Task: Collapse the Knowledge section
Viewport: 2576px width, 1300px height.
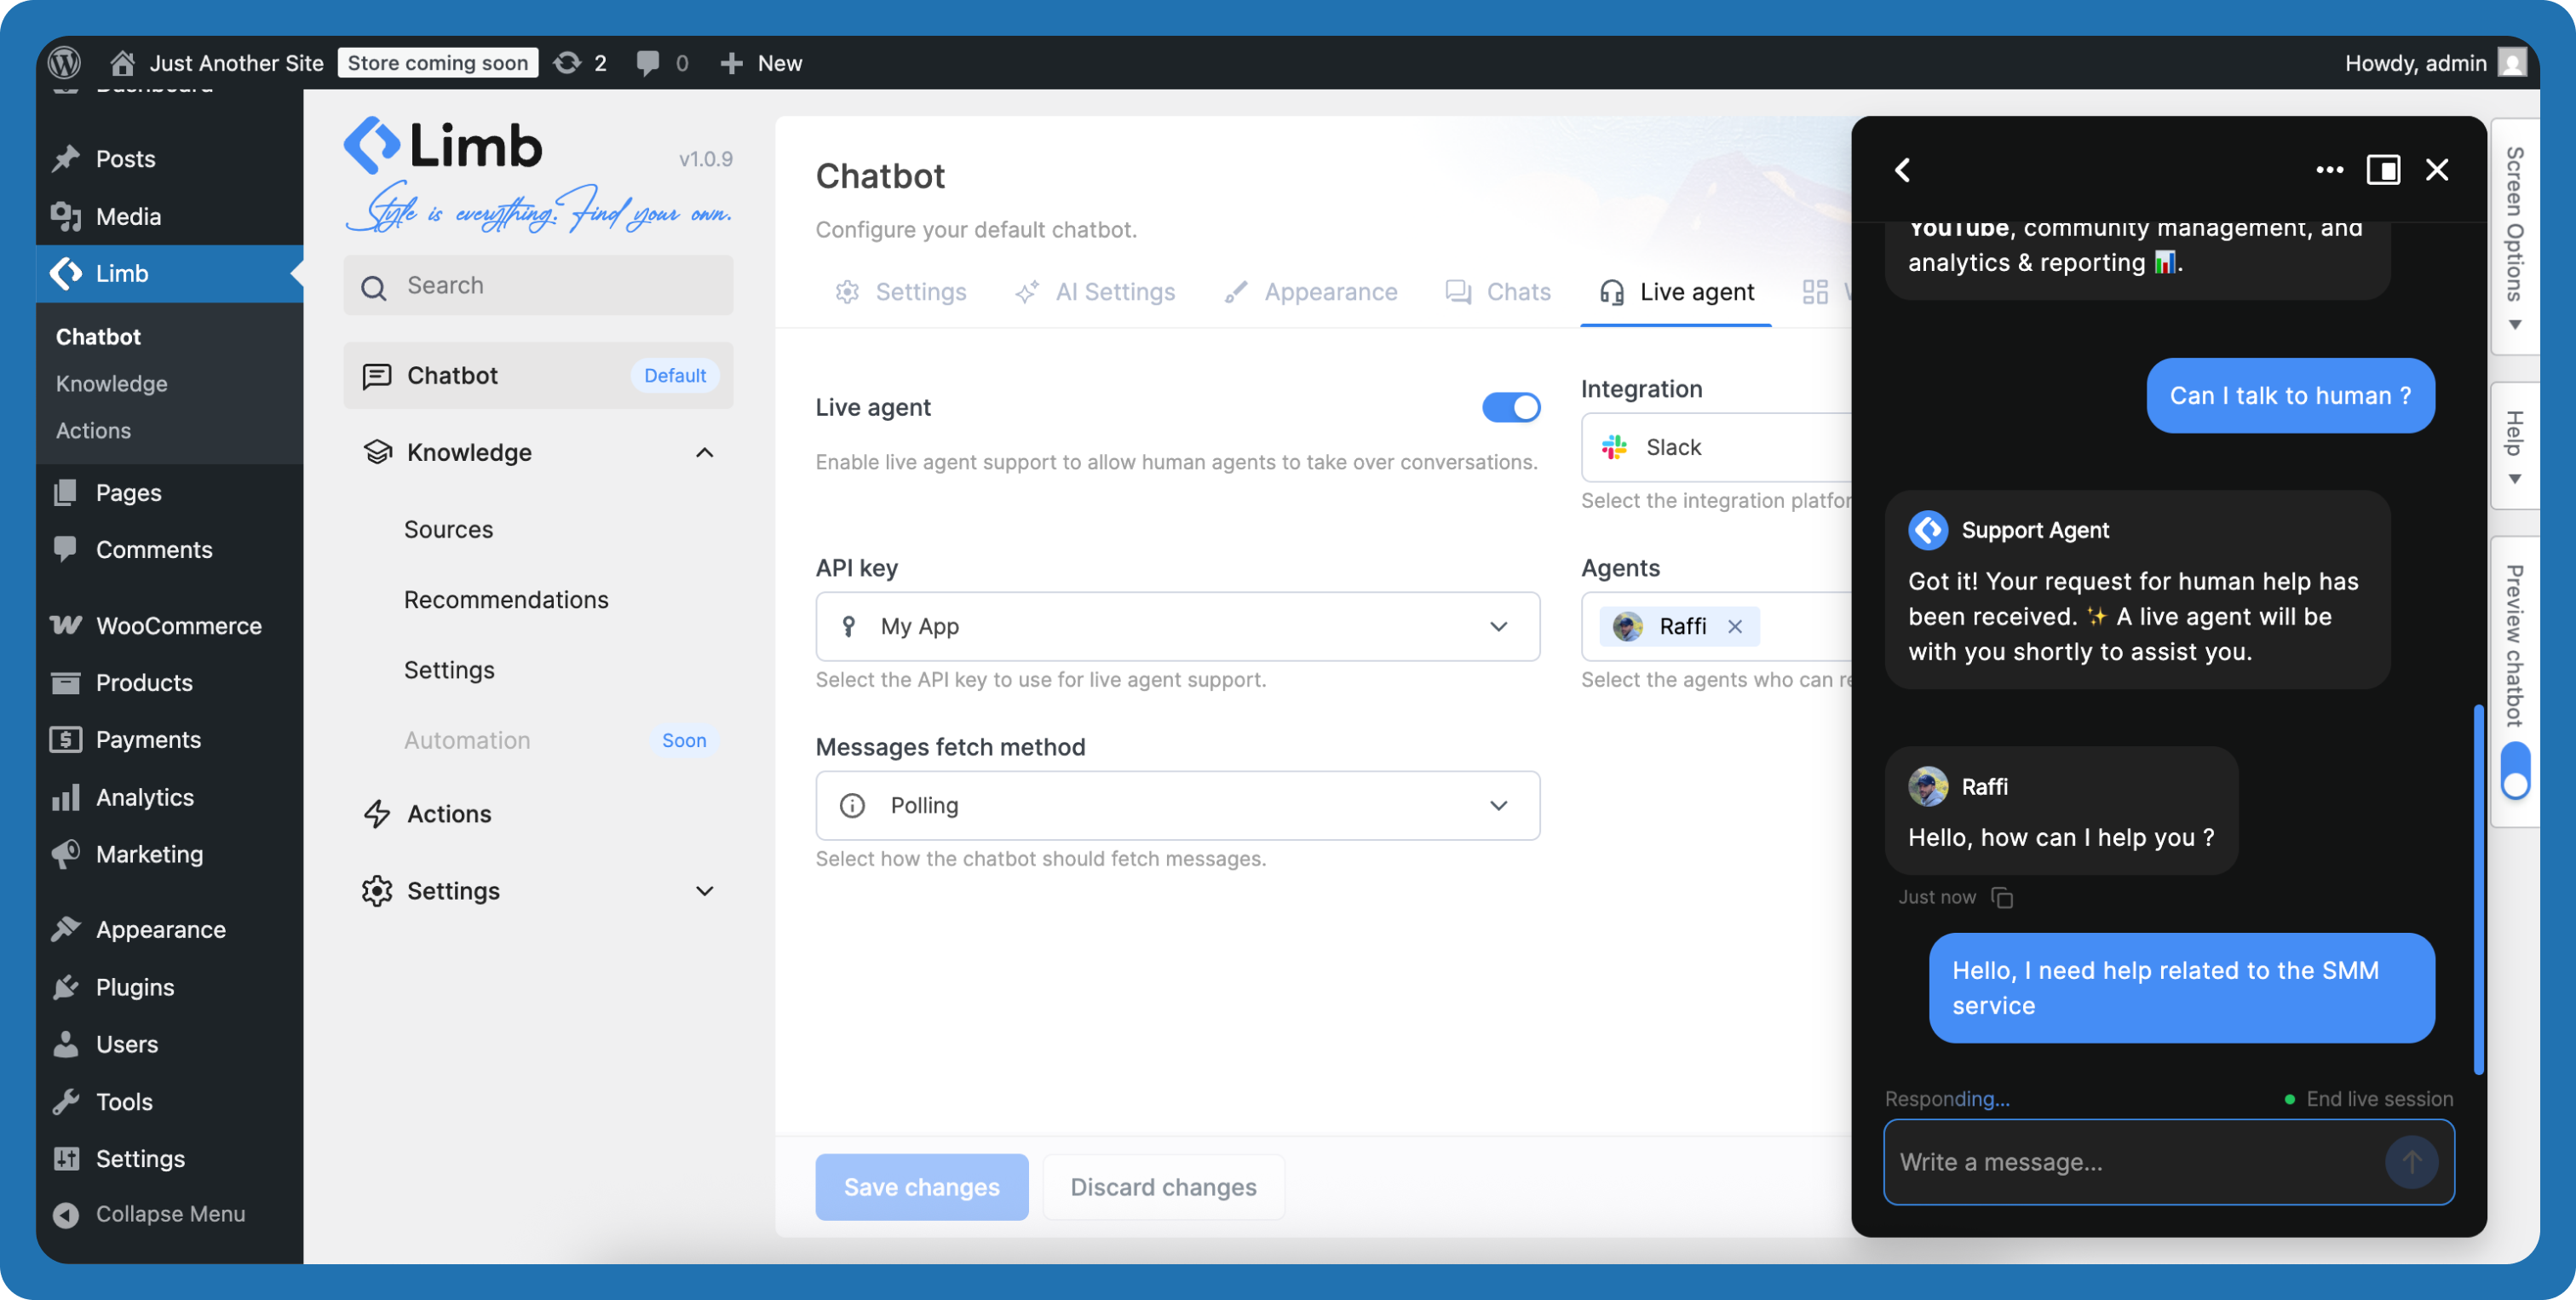Action: point(704,453)
